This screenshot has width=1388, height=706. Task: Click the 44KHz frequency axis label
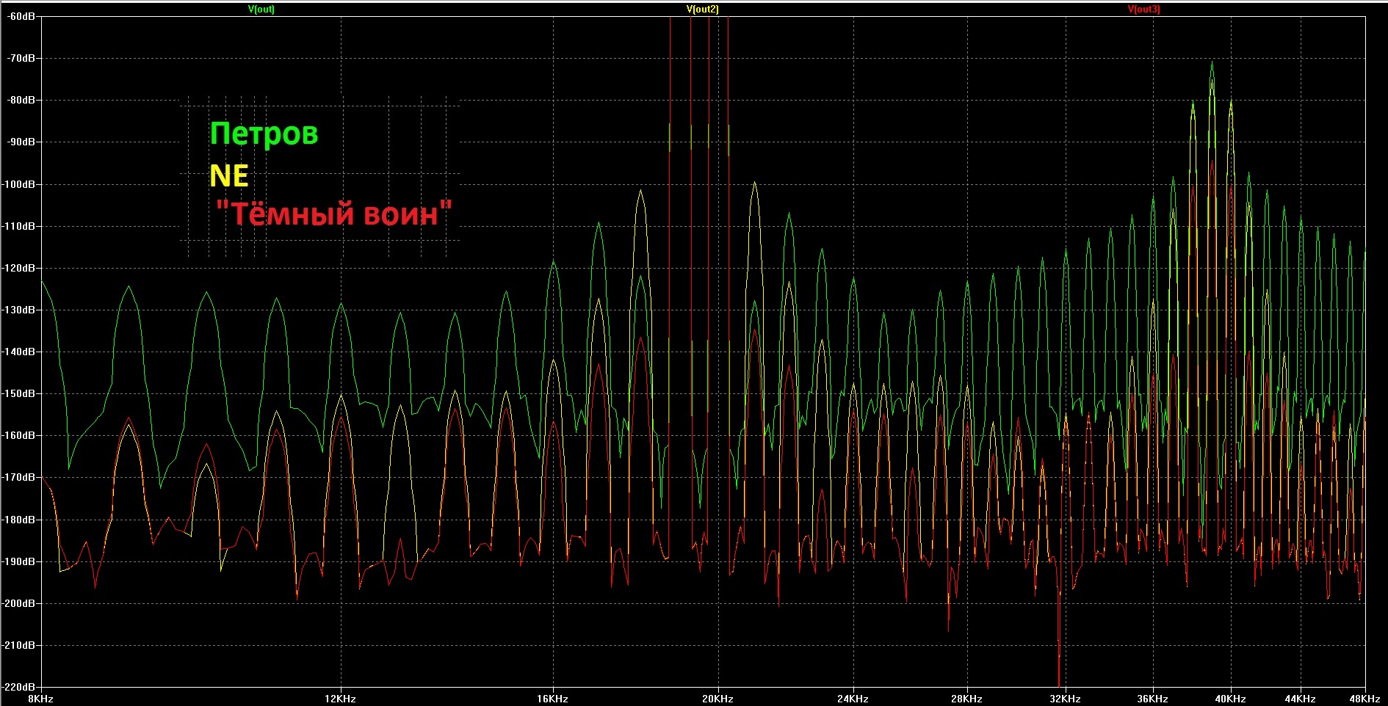pos(1300,699)
